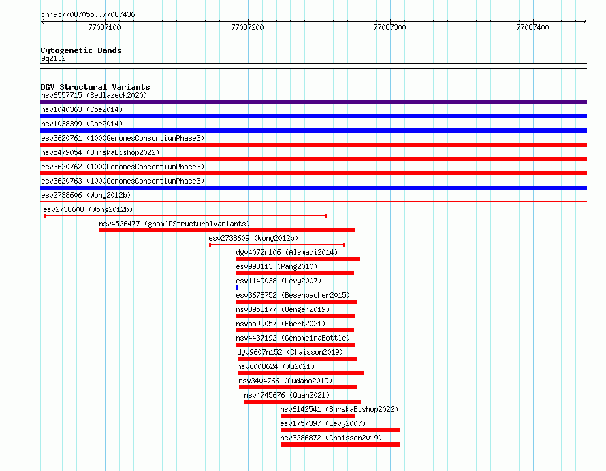The image size is (606, 471).
Task: Select the red dgv4072n106 variant bar
Action: coord(298,259)
